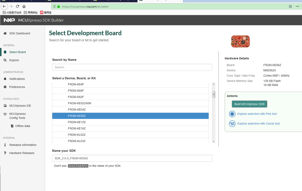This screenshot has width=302, height=191.
Task: Click 128 KB Flash memory value
Action: [272, 81]
